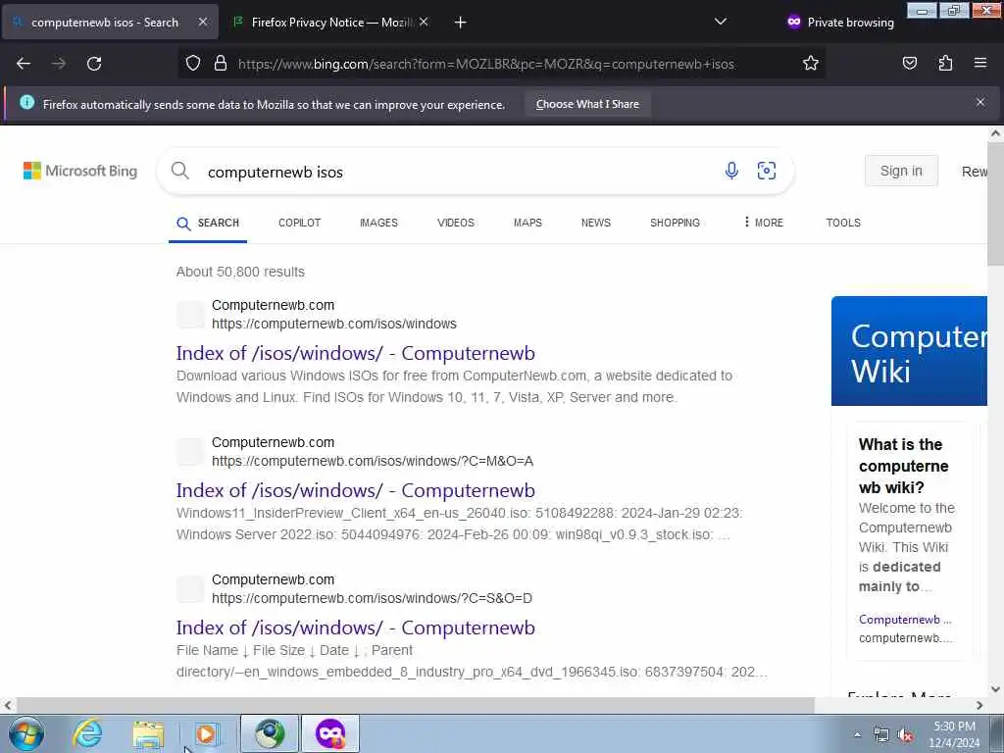Open the TOOLS search options
The width and height of the screenshot is (1004, 753).
pos(842,223)
